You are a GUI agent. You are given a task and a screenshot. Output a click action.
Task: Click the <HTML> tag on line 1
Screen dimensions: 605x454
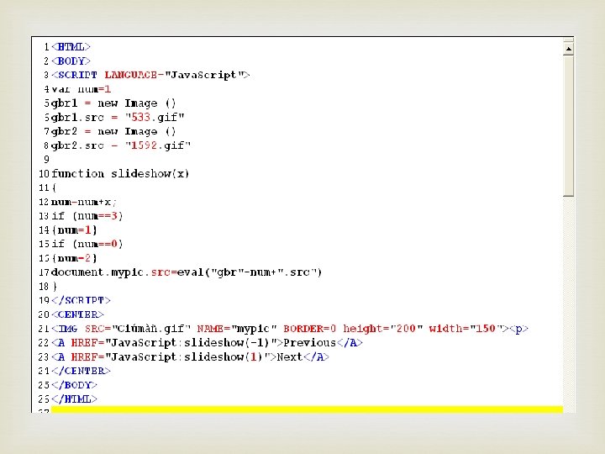(71, 47)
